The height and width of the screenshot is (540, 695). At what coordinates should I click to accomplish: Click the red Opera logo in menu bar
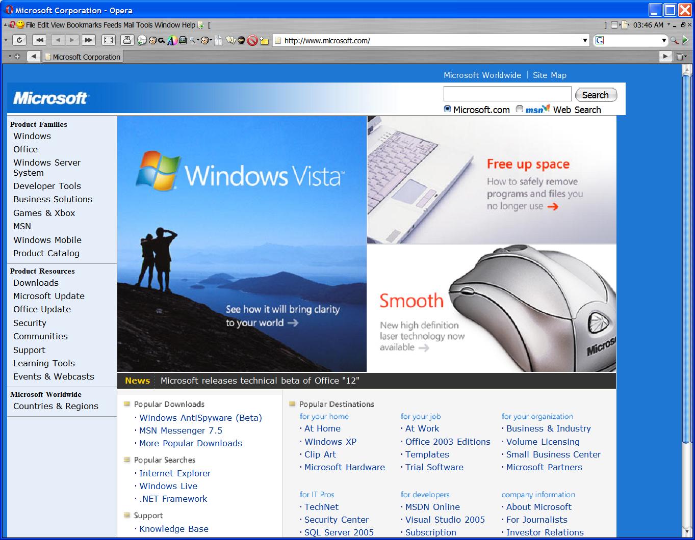pos(12,24)
